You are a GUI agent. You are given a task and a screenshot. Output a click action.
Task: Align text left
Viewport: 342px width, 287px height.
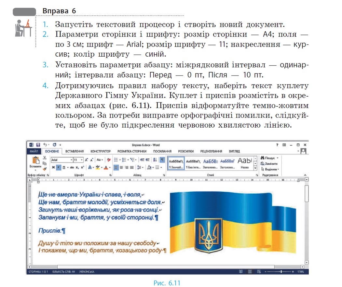coord(116,168)
